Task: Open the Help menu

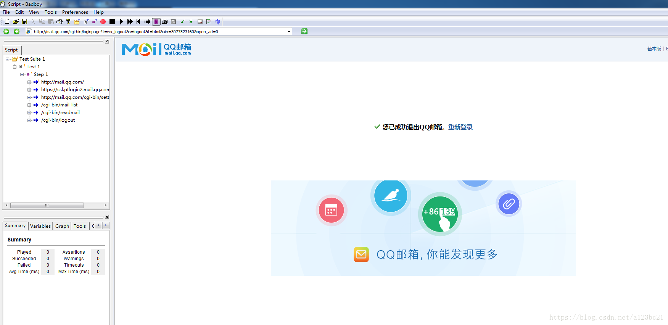Action: coord(98,12)
